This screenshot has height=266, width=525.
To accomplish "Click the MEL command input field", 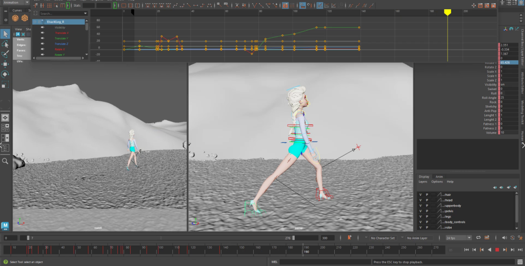I will pyautogui.click(x=325, y=262).
